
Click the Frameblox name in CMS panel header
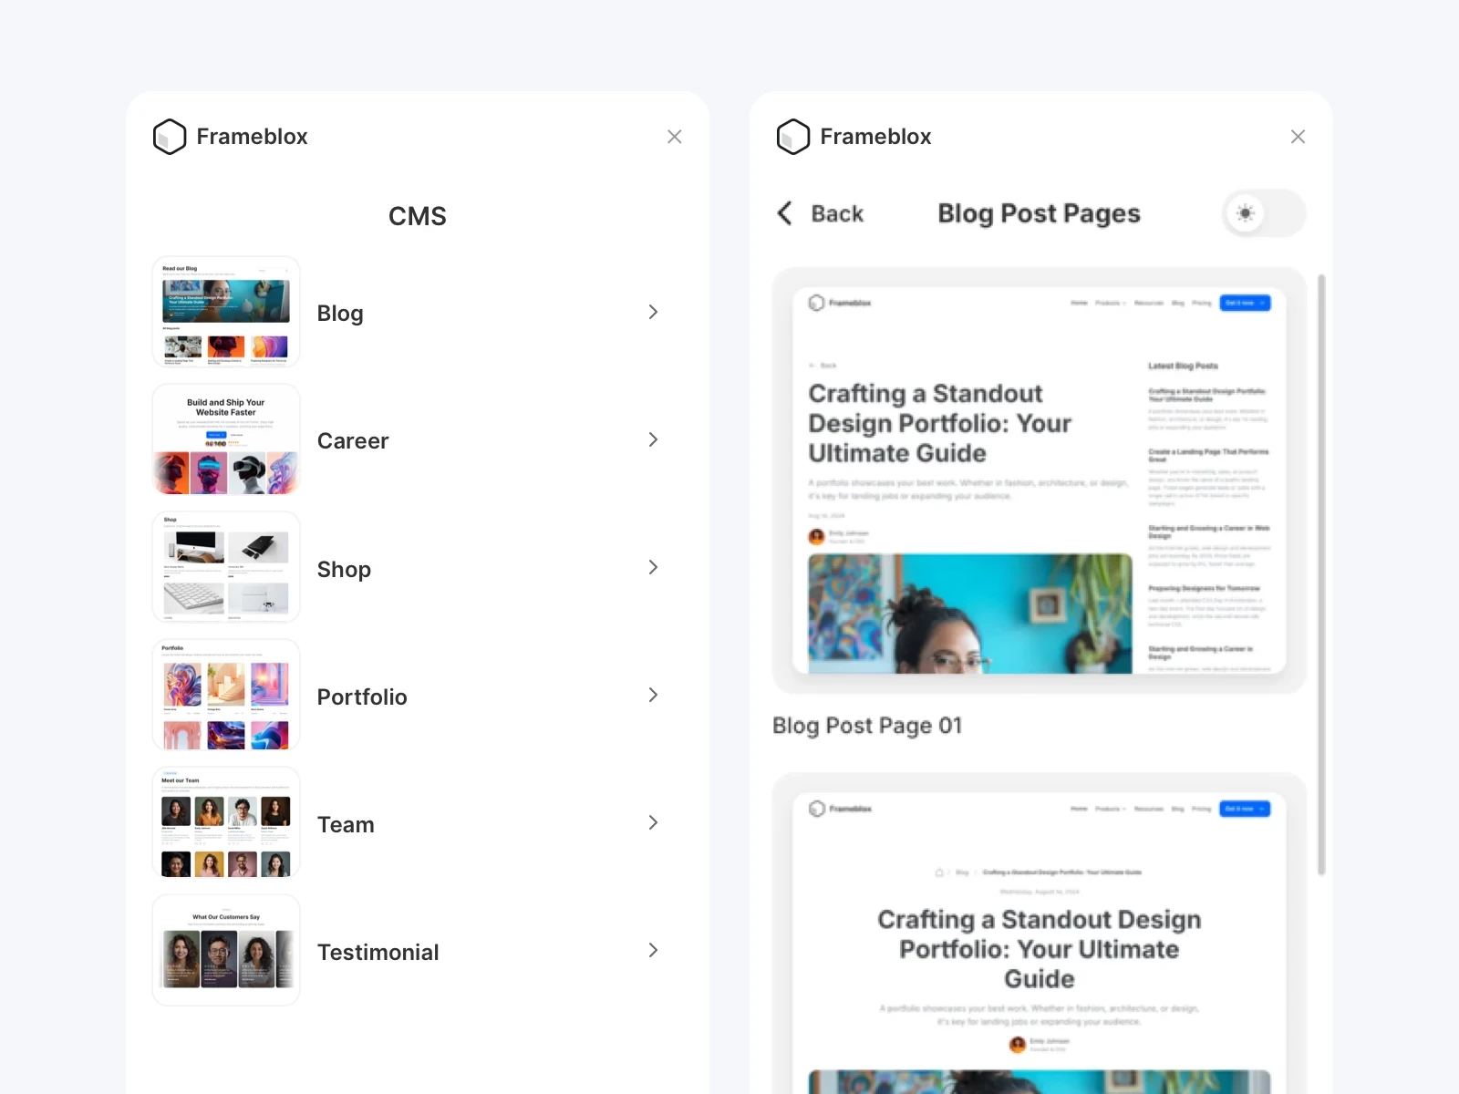pyautogui.click(x=253, y=137)
